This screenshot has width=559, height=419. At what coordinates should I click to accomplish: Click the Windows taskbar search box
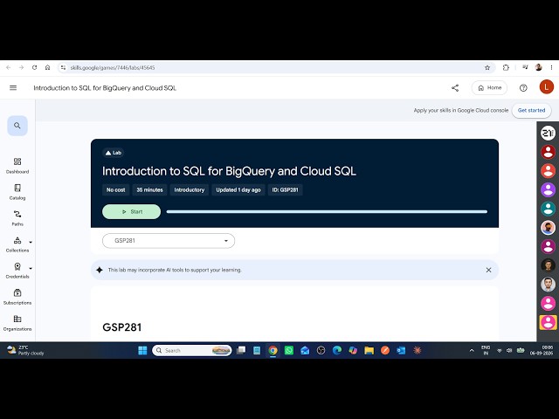tap(192, 351)
